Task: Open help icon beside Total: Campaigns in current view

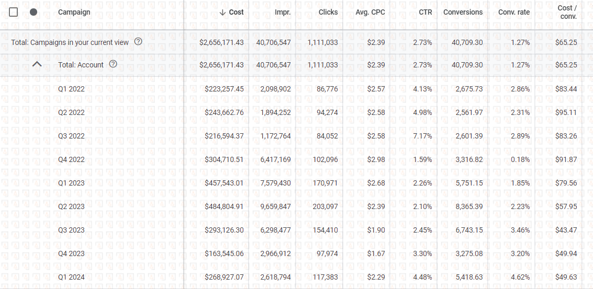Action: (x=138, y=42)
